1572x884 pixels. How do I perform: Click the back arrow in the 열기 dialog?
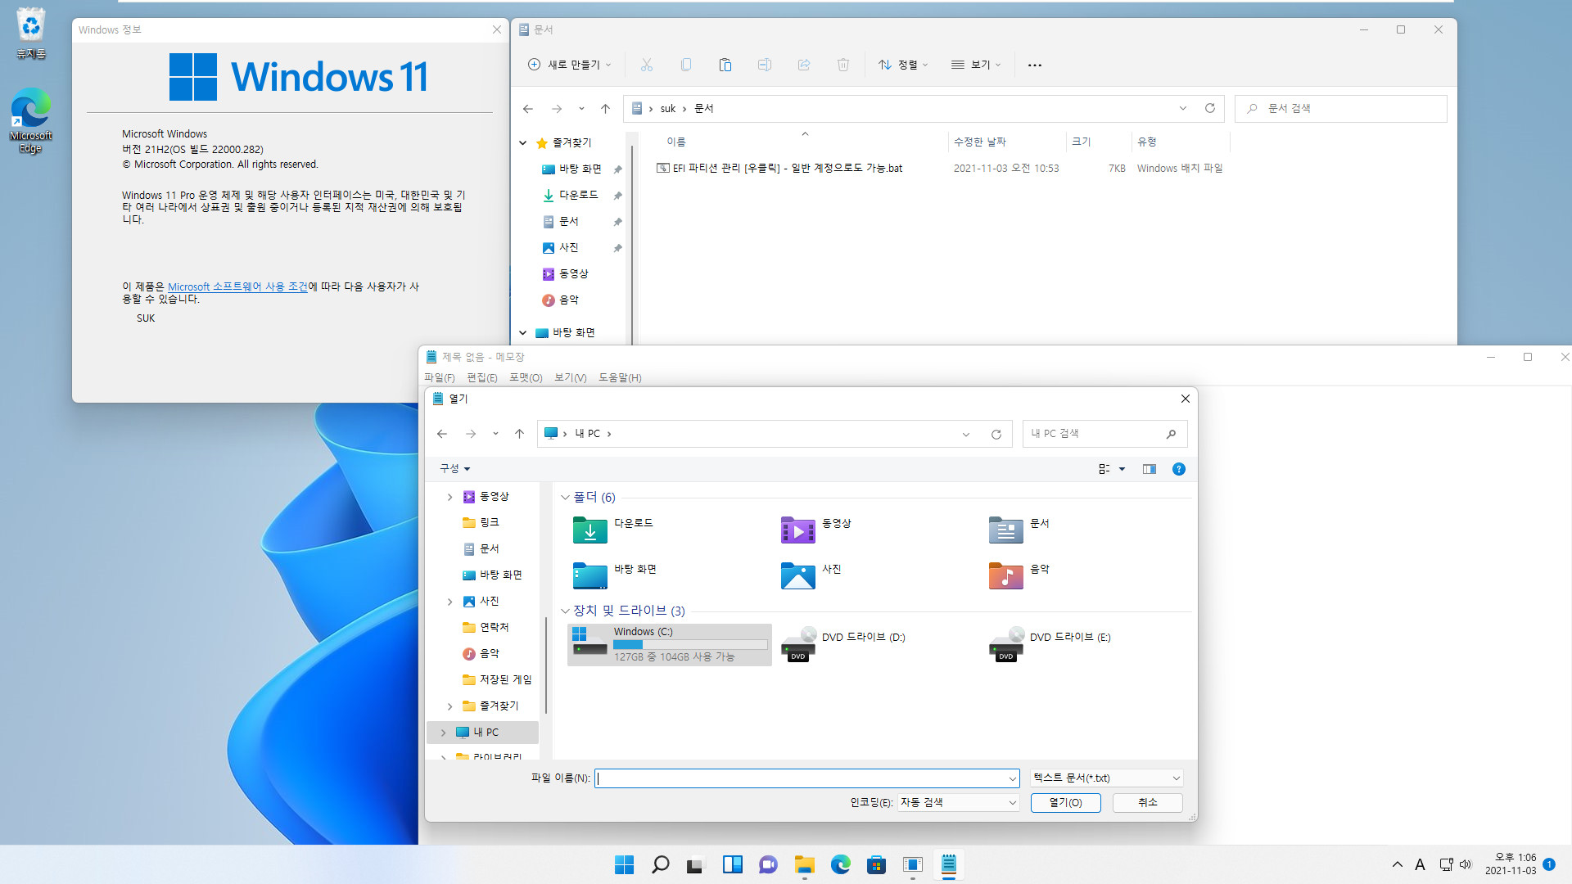pyautogui.click(x=442, y=434)
